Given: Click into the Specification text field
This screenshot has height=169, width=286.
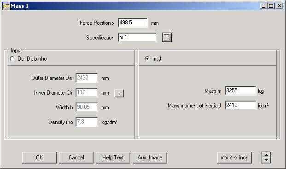Looking at the screenshot, I should 137,38.
